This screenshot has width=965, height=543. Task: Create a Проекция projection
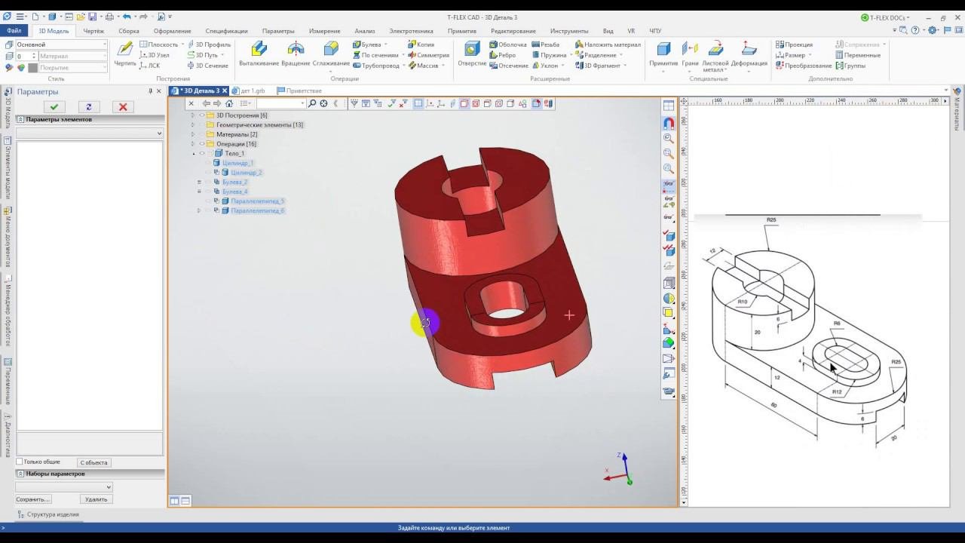794,44
